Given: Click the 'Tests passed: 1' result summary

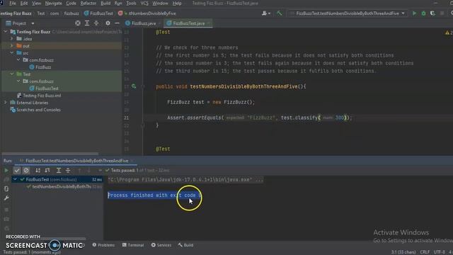Looking at the screenshot, I should [x=125, y=170].
